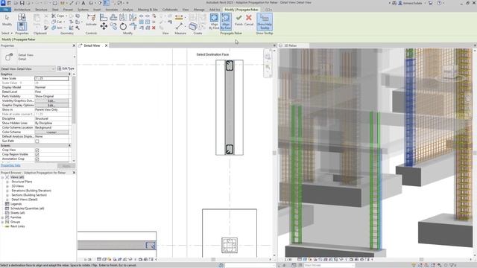Expand the Structural Plans node

click(x=7, y=182)
